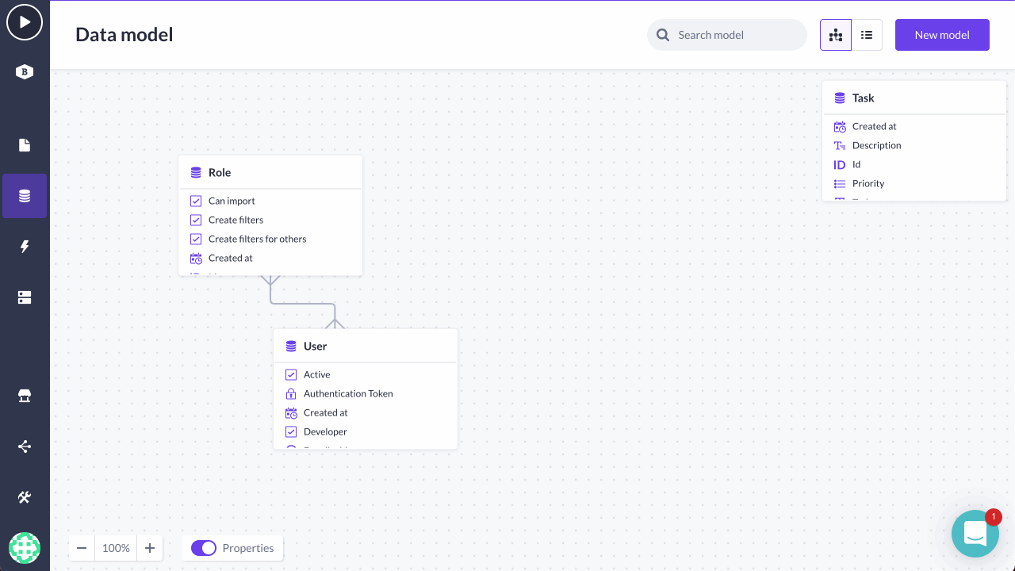
Task: Open the Intercom chat bubble
Action: click(975, 534)
